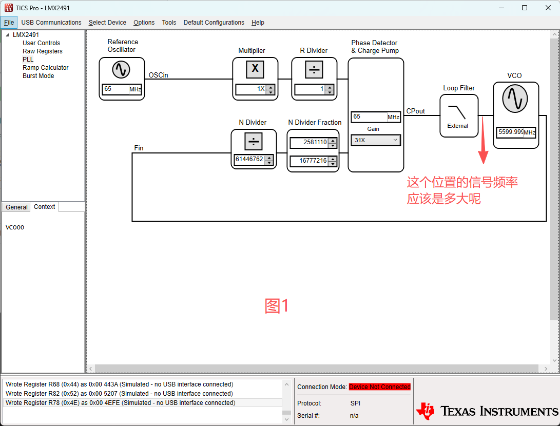This screenshot has height=426, width=560.
Task: Switch to the General tab
Action: pyautogui.click(x=16, y=207)
